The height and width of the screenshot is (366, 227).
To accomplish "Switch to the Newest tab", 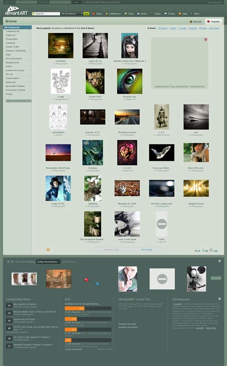I will coord(195,22).
